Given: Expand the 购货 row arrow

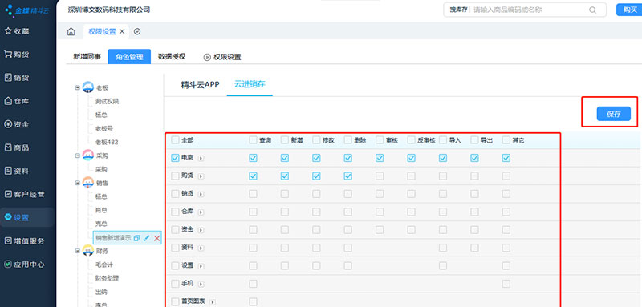Looking at the screenshot, I should pyautogui.click(x=201, y=176).
